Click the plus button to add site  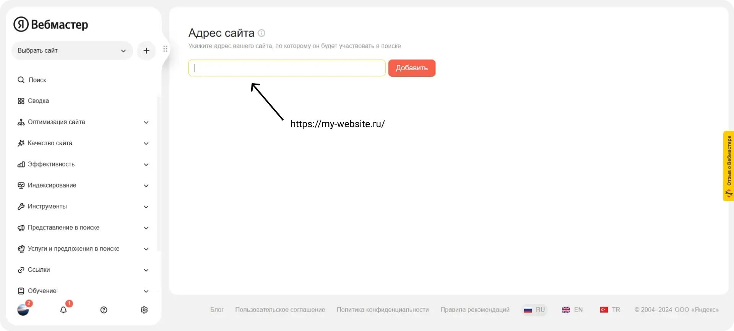pyautogui.click(x=146, y=50)
